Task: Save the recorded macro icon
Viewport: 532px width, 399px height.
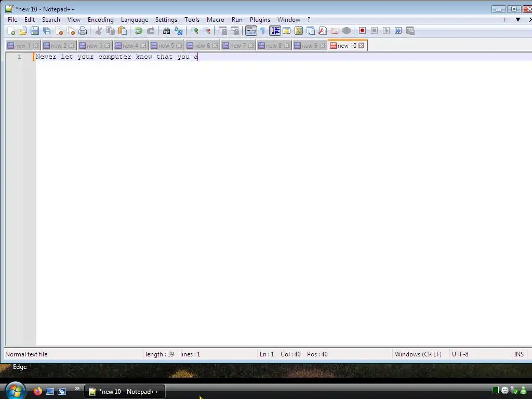Action: (x=410, y=31)
